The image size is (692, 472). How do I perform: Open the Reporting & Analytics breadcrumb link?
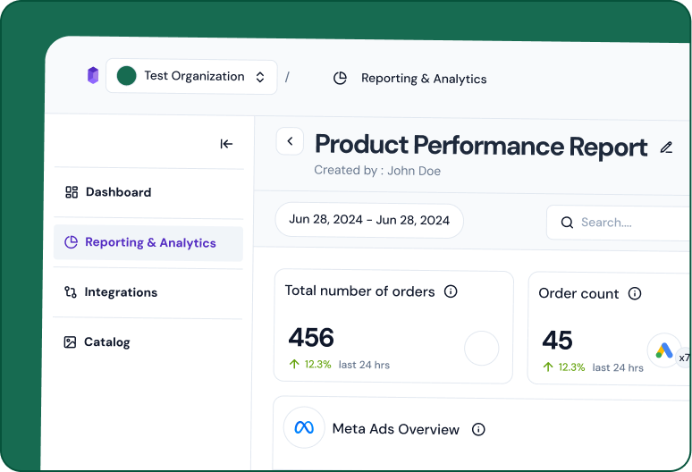click(424, 79)
